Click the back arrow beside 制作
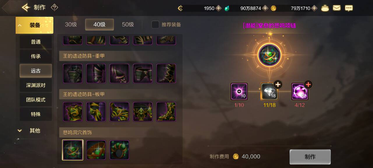 click(x=26, y=8)
